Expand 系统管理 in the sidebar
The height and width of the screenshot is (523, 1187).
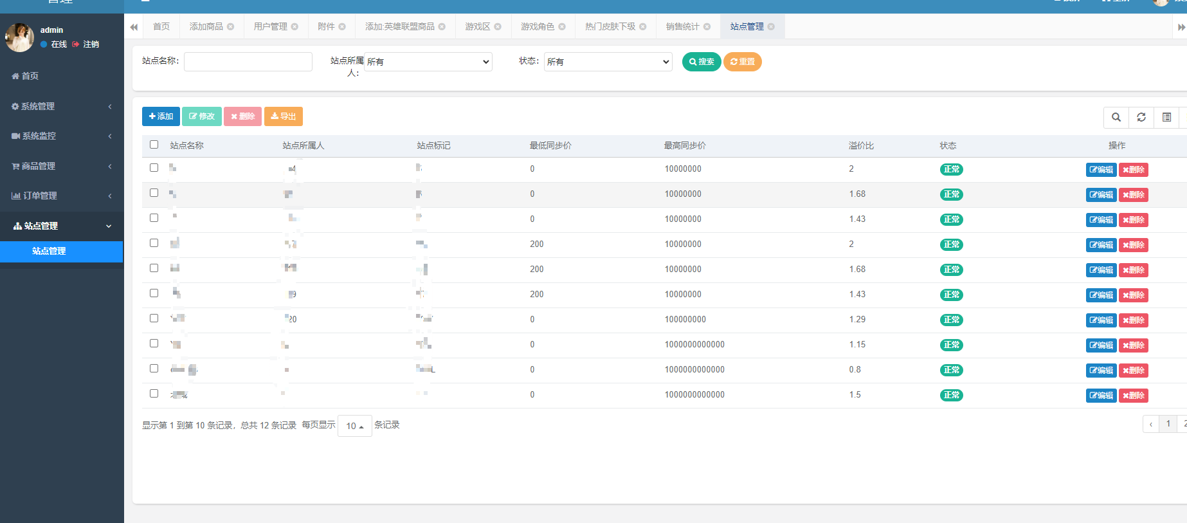click(x=62, y=106)
